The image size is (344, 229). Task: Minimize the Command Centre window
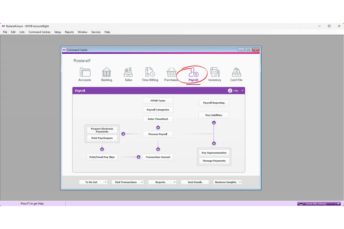tap(241, 50)
